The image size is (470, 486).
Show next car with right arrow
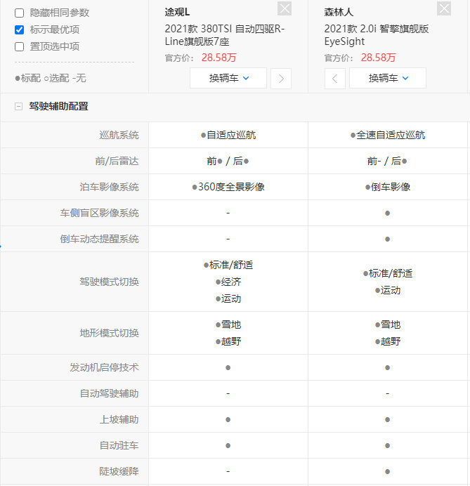pos(281,79)
